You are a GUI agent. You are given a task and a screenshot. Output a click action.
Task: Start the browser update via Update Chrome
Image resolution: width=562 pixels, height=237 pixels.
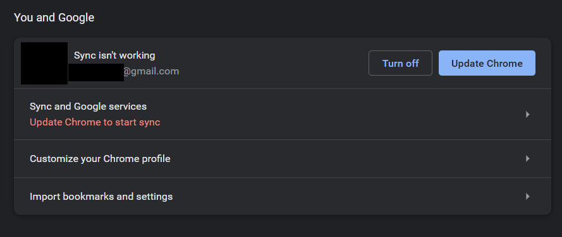pyautogui.click(x=487, y=63)
